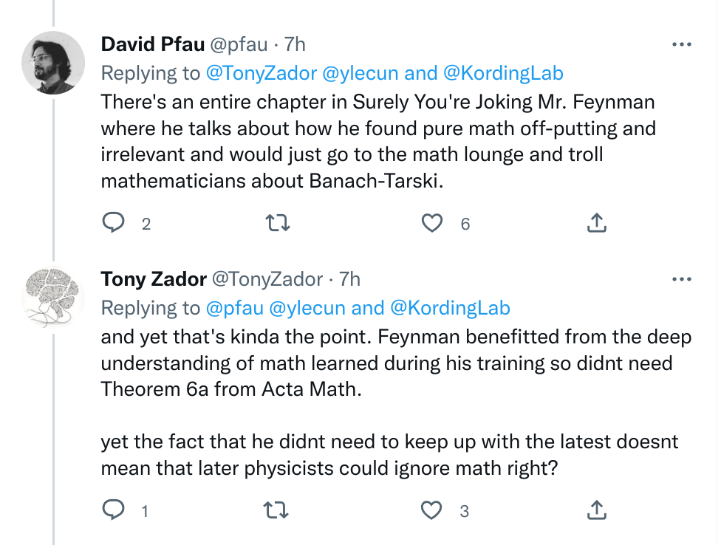Like David Pfau's Feynman tweet
This screenshot has width=721, height=545.
tap(432, 223)
